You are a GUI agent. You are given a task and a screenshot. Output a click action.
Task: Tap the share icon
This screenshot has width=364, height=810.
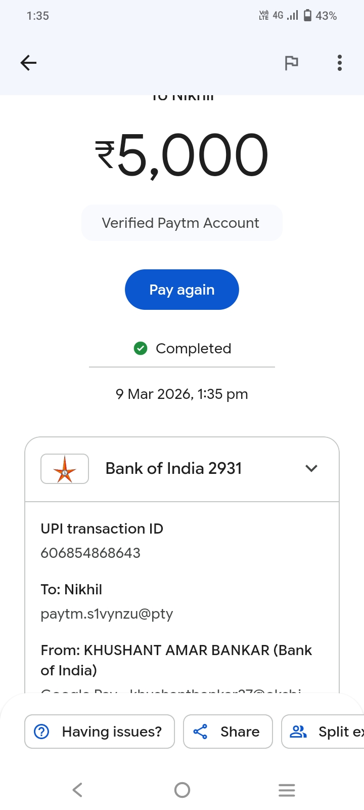pos(200,732)
